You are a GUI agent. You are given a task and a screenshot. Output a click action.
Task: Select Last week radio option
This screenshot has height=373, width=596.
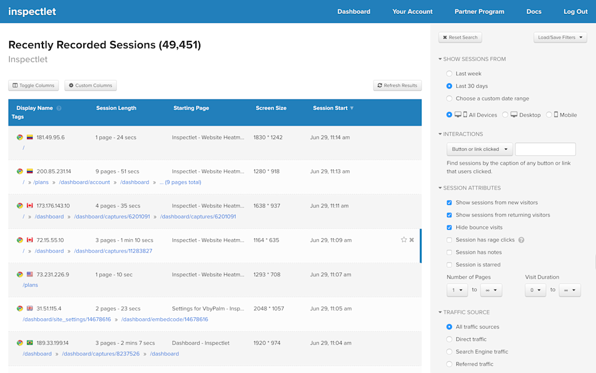449,73
